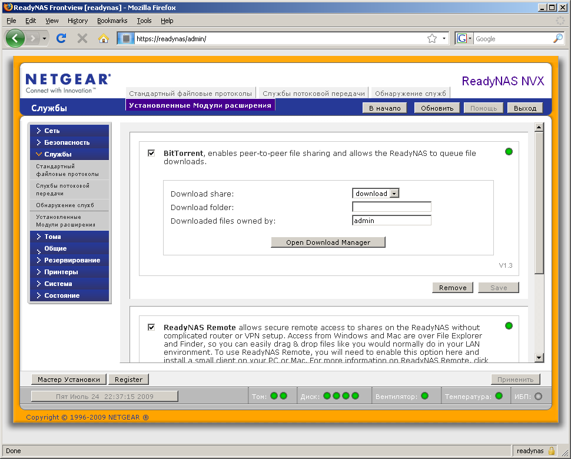Click the Выход logout button
Screen dimensions: 571x459
click(524, 108)
